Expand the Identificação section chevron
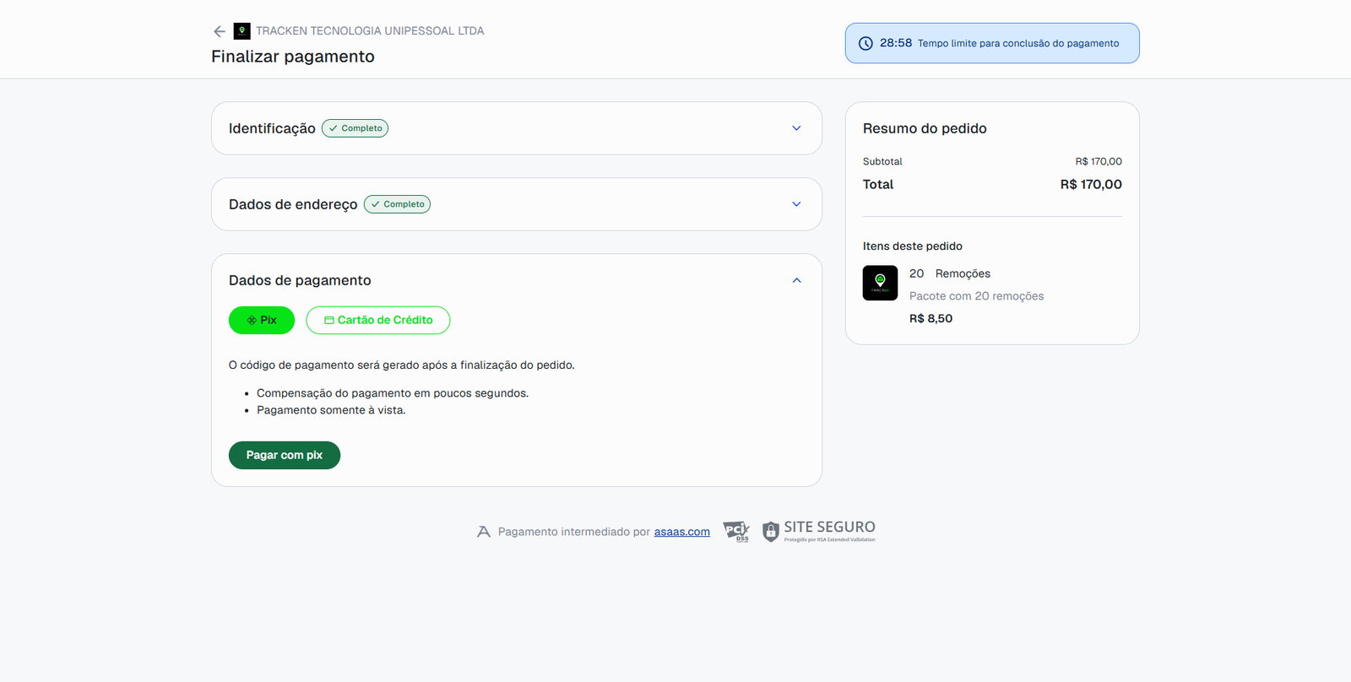The width and height of the screenshot is (1351, 682). coord(796,128)
